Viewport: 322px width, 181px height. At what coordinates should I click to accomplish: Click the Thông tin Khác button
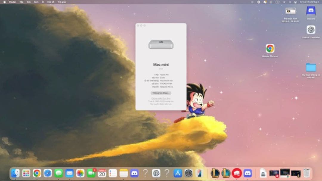(161, 93)
